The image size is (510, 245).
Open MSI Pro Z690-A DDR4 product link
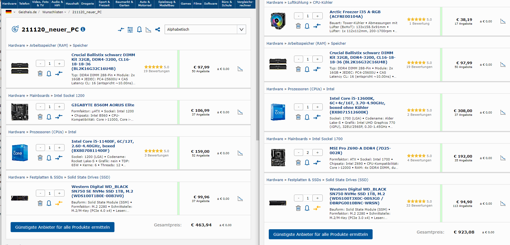pos(360,150)
